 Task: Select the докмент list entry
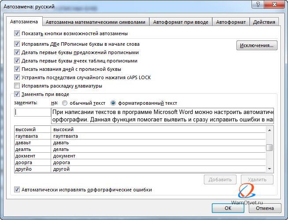click(x=33, y=156)
